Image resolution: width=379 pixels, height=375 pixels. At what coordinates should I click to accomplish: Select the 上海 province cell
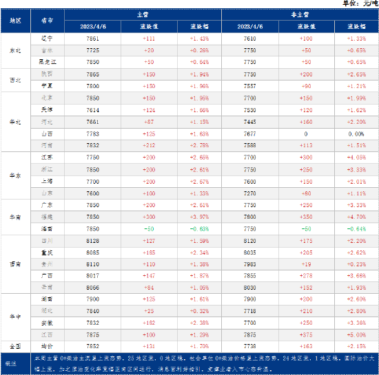pyautogui.click(x=47, y=182)
